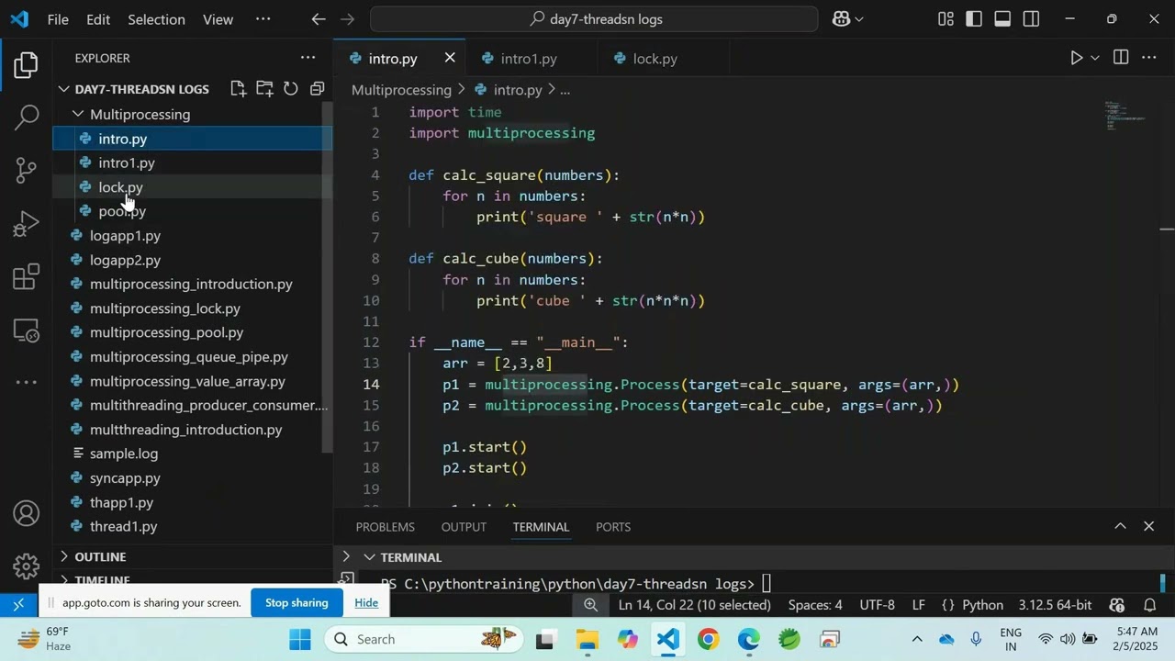The image size is (1175, 661).
Task: Toggle the secondary side bar visibility
Action: point(1031,19)
